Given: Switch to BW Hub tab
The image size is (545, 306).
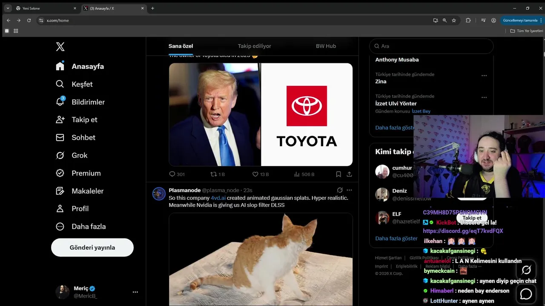Looking at the screenshot, I should point(326,46).
